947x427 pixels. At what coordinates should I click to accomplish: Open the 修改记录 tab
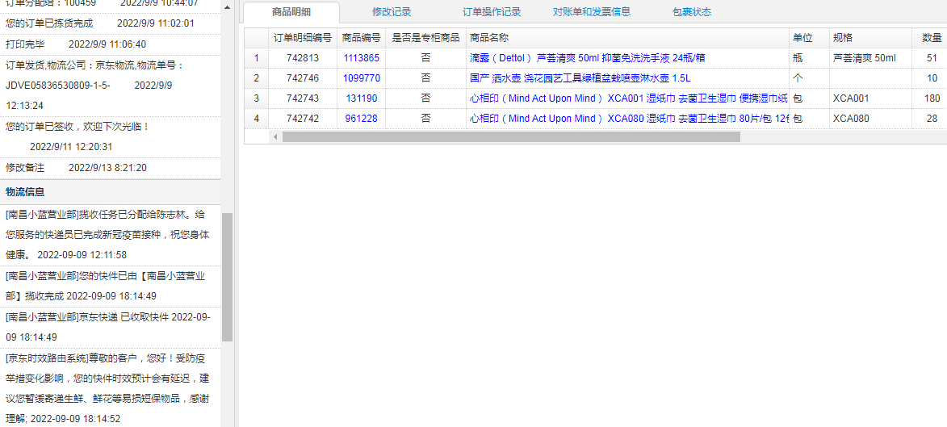pyautogui.click(x=392, y=12)
